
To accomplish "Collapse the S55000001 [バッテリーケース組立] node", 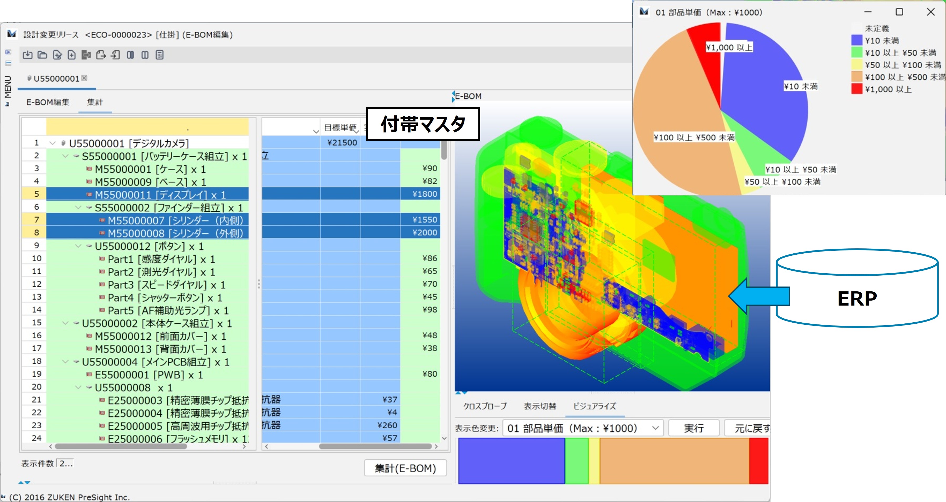I will pyautogui.click(x=65, y=156).
